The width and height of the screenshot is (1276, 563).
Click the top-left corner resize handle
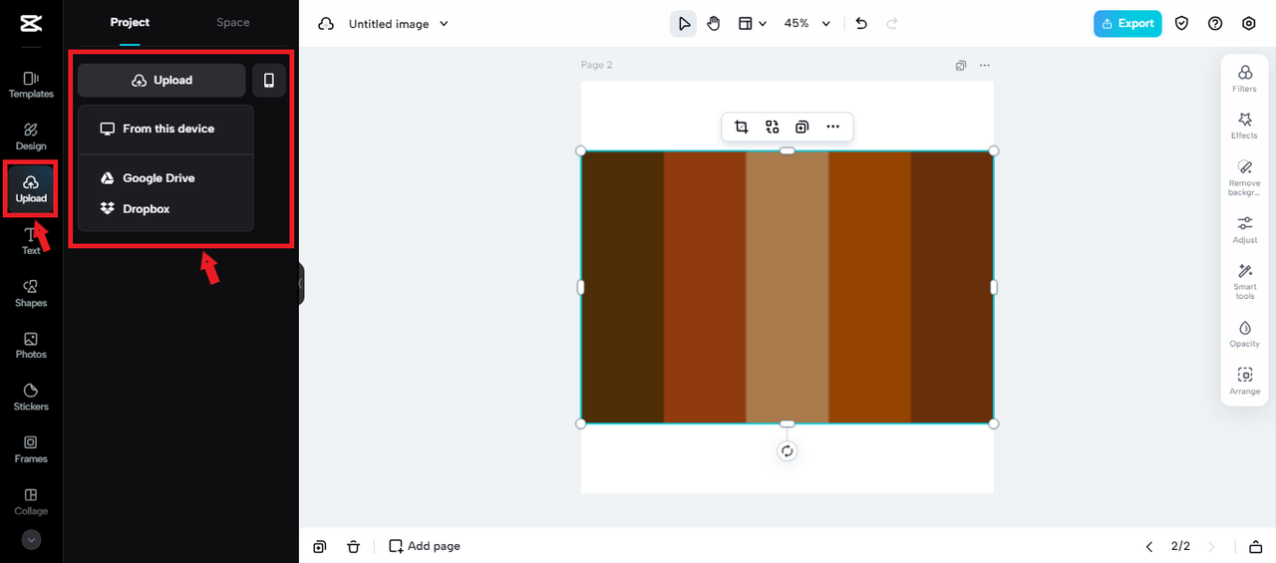click(x=581, y=151)
